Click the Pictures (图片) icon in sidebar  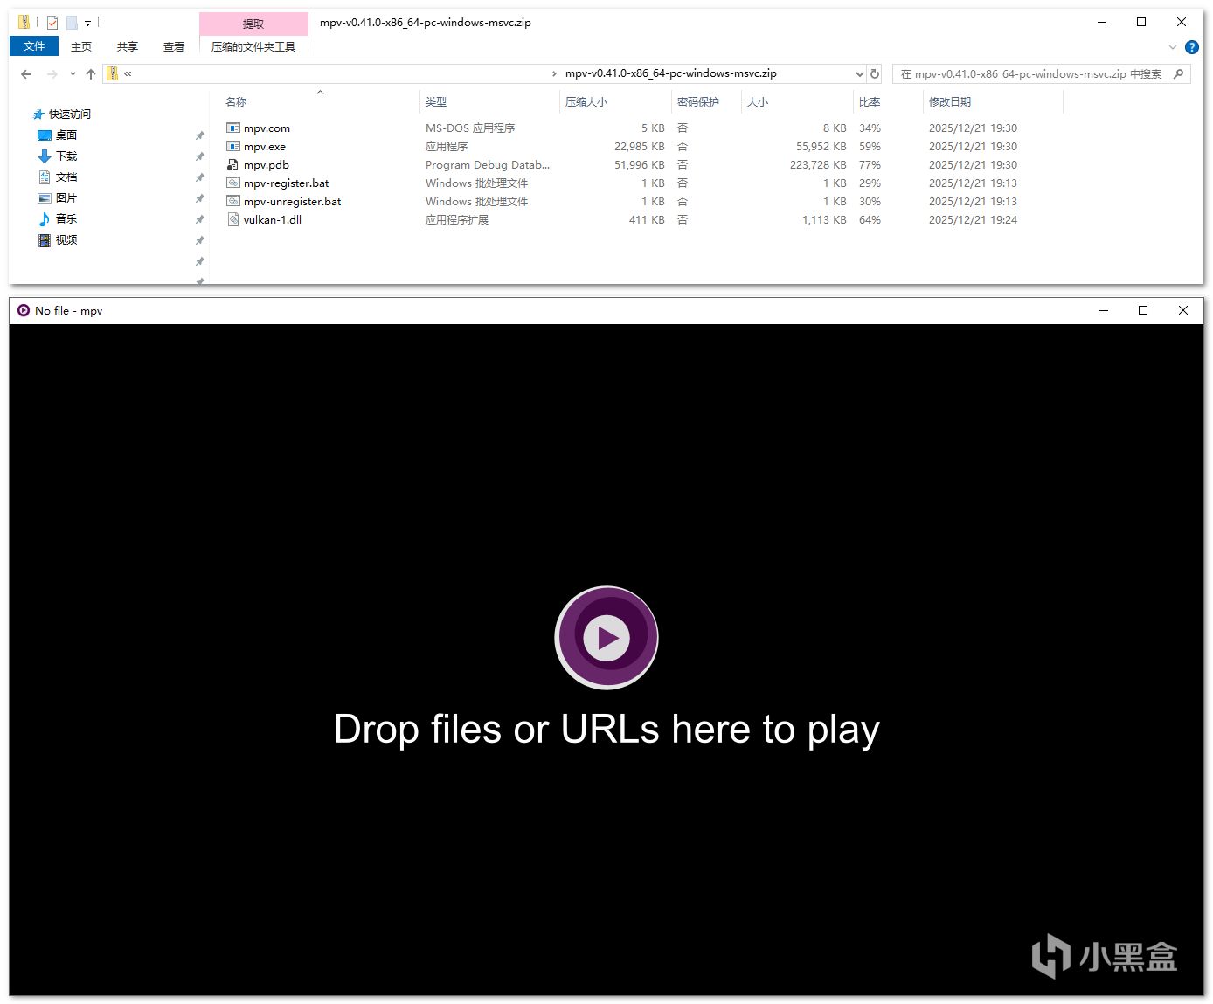[x=45, y=198]
